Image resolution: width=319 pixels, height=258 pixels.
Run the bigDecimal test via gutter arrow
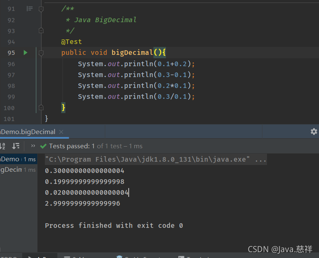click(26, 53)
